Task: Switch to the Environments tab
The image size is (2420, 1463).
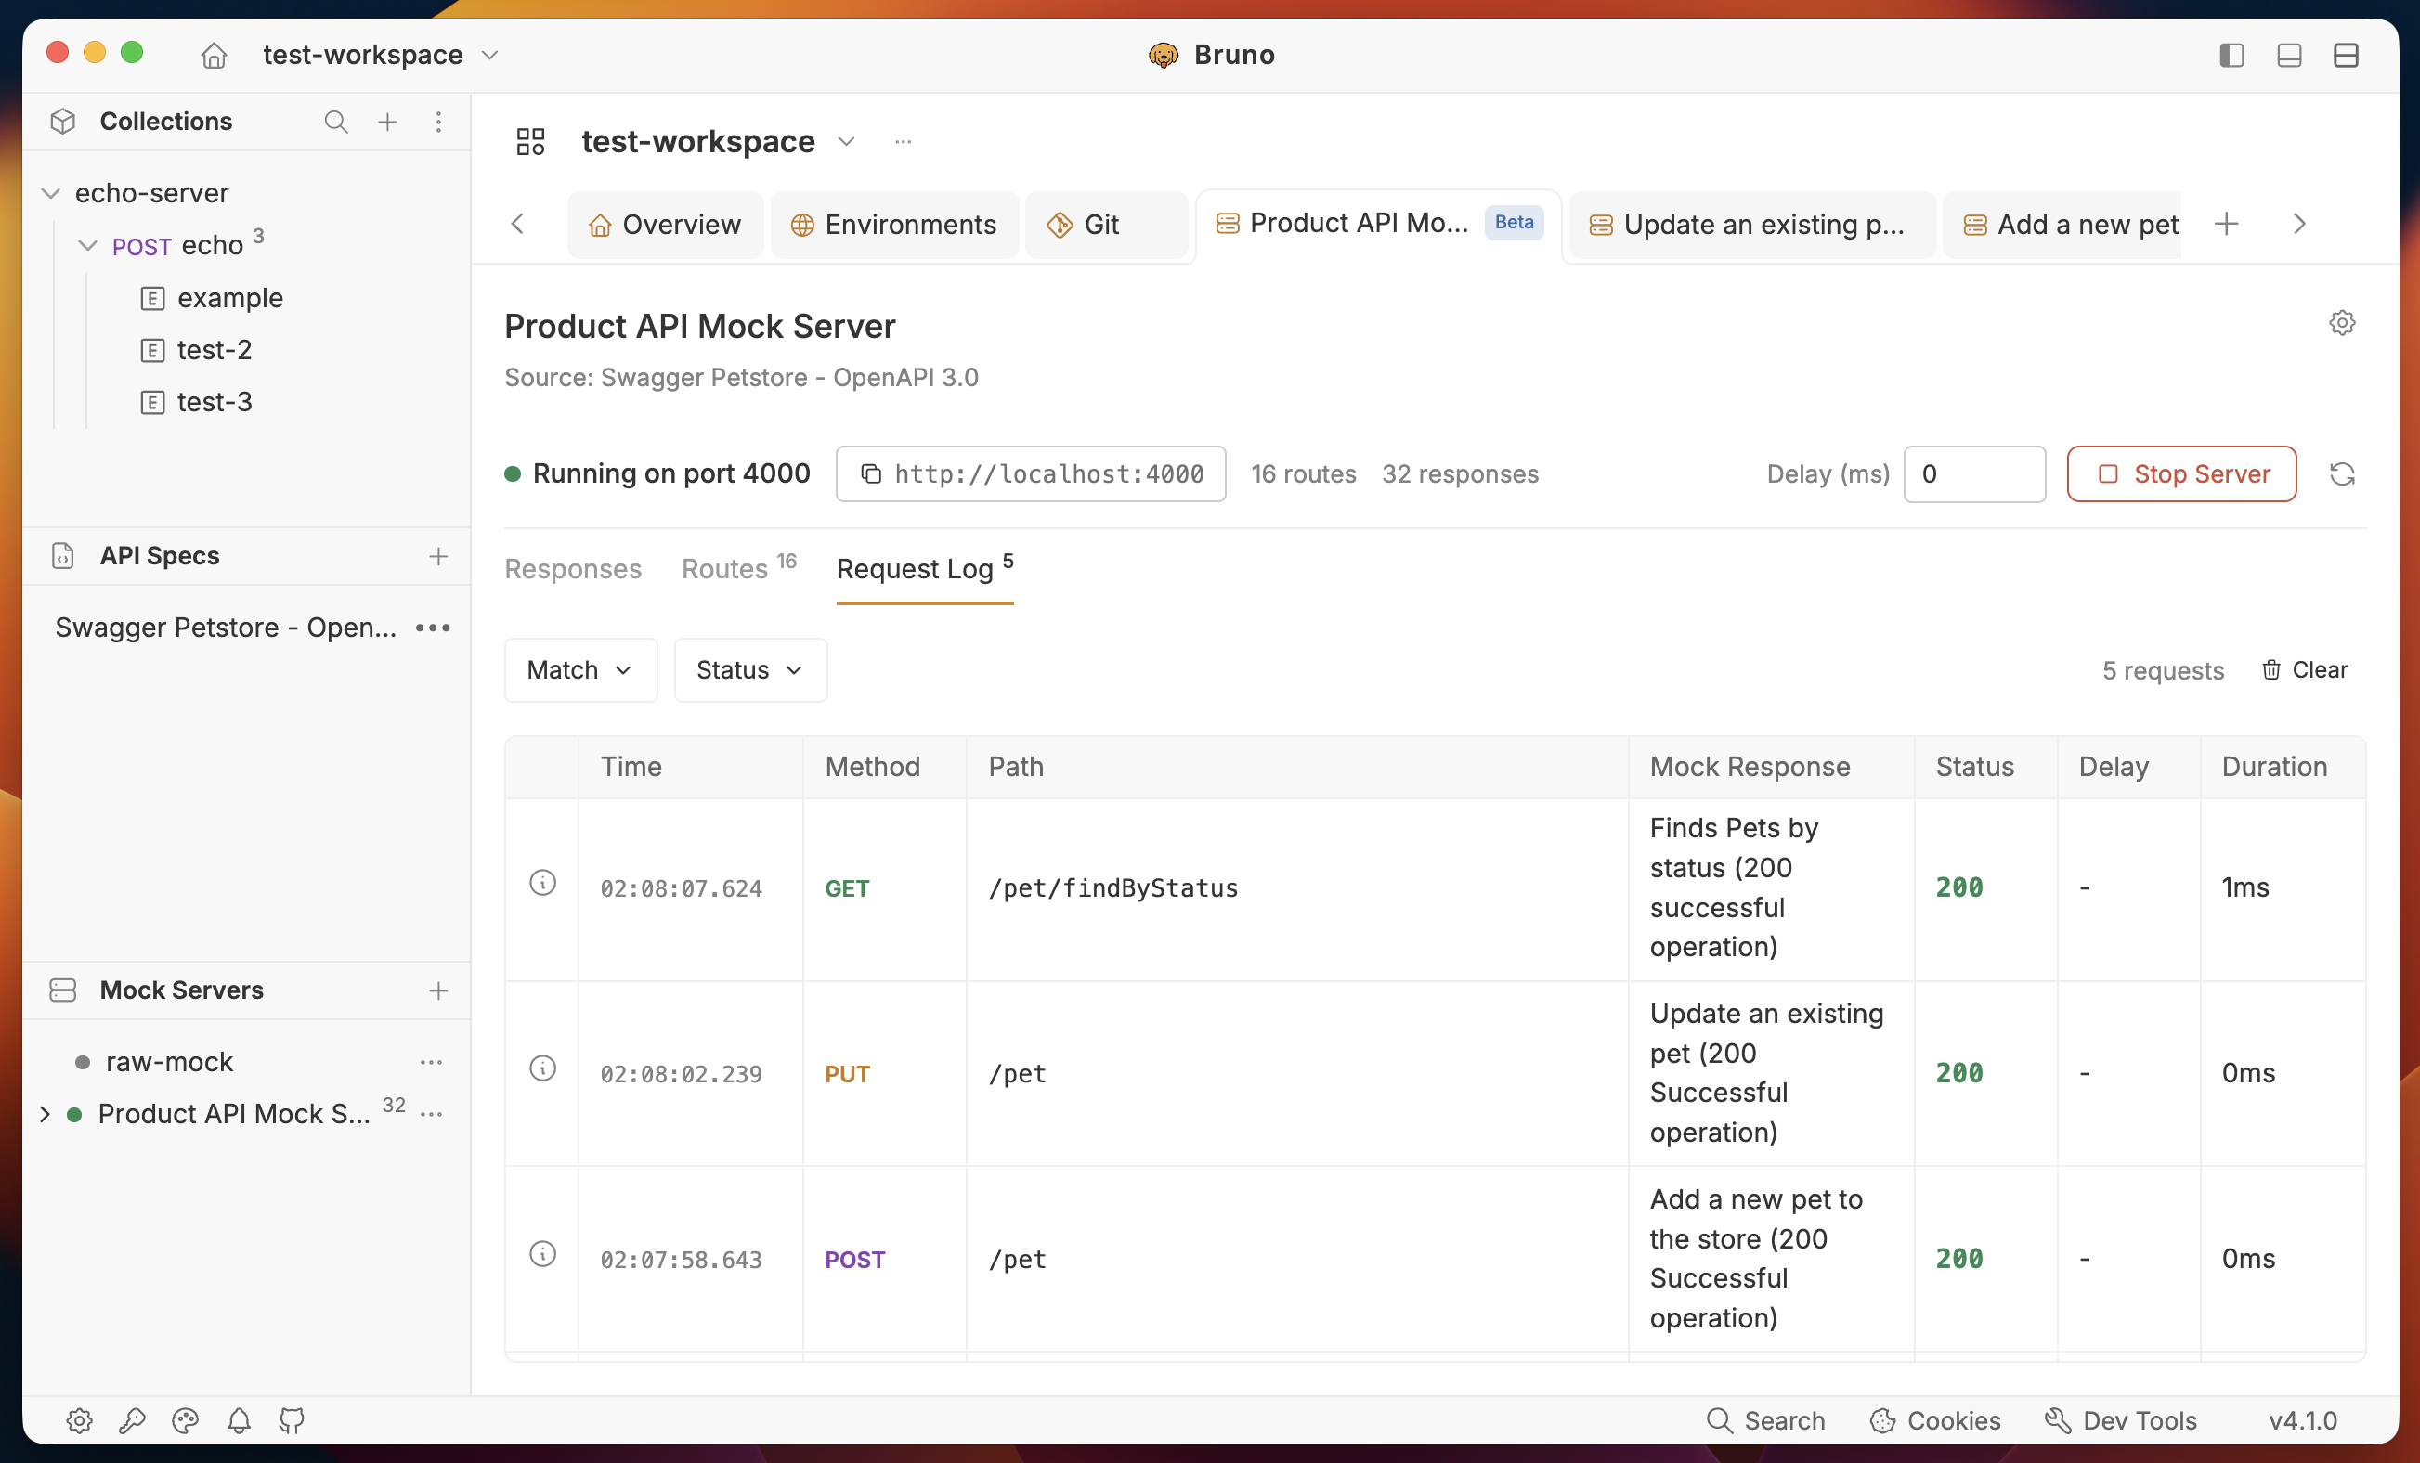Action: click(893, 225)
